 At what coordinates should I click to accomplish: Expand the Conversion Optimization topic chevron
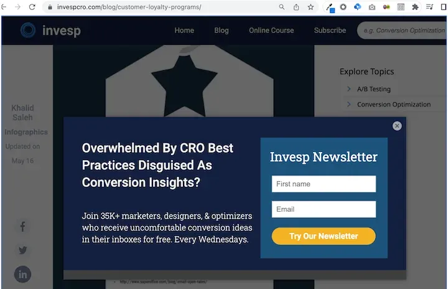[x=349, y=104]
